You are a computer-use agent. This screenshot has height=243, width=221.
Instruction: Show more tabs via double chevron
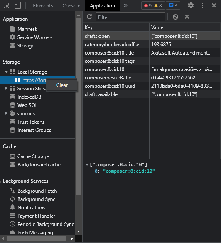pos(125,5)
